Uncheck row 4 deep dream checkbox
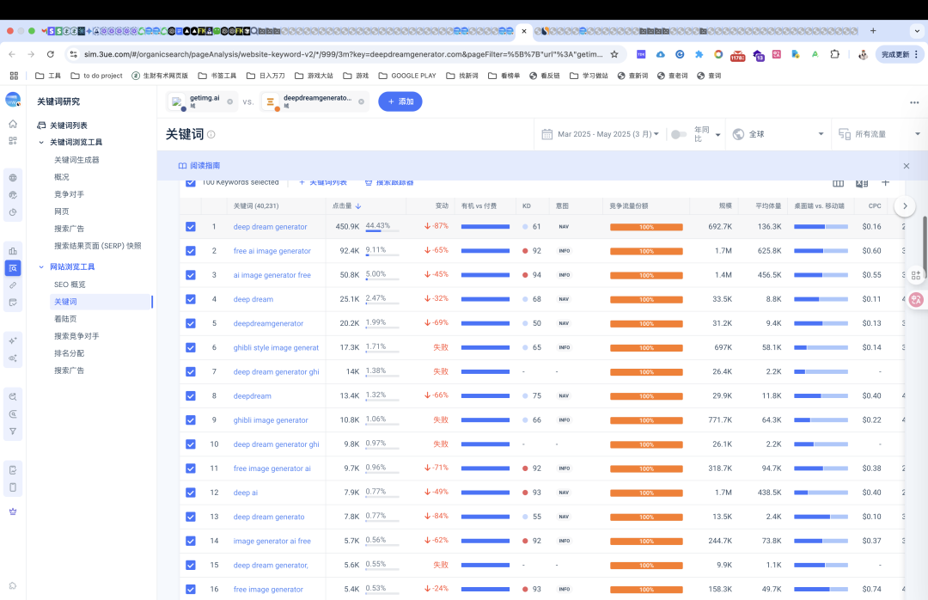Screen dimensions: 928x600 (x=191, y=299)
